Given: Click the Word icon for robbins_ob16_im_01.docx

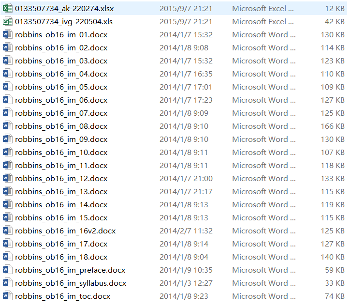Looking at the screenshot, I should pos(7,34).
